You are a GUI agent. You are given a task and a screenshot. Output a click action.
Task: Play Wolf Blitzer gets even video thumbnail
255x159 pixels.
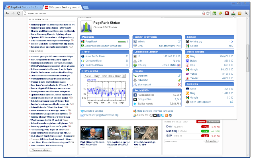92,133
